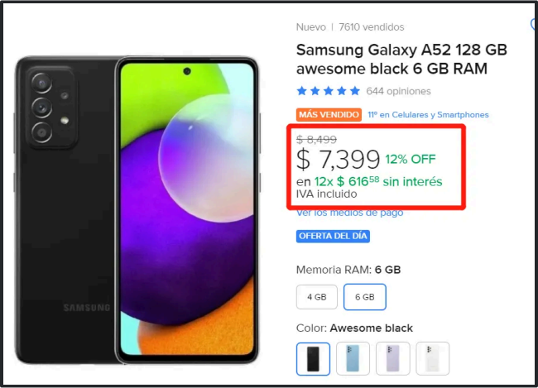Open the 644 opiniones reviews link
The width and height of the screenshot is (538, 388).
point(398,91)
